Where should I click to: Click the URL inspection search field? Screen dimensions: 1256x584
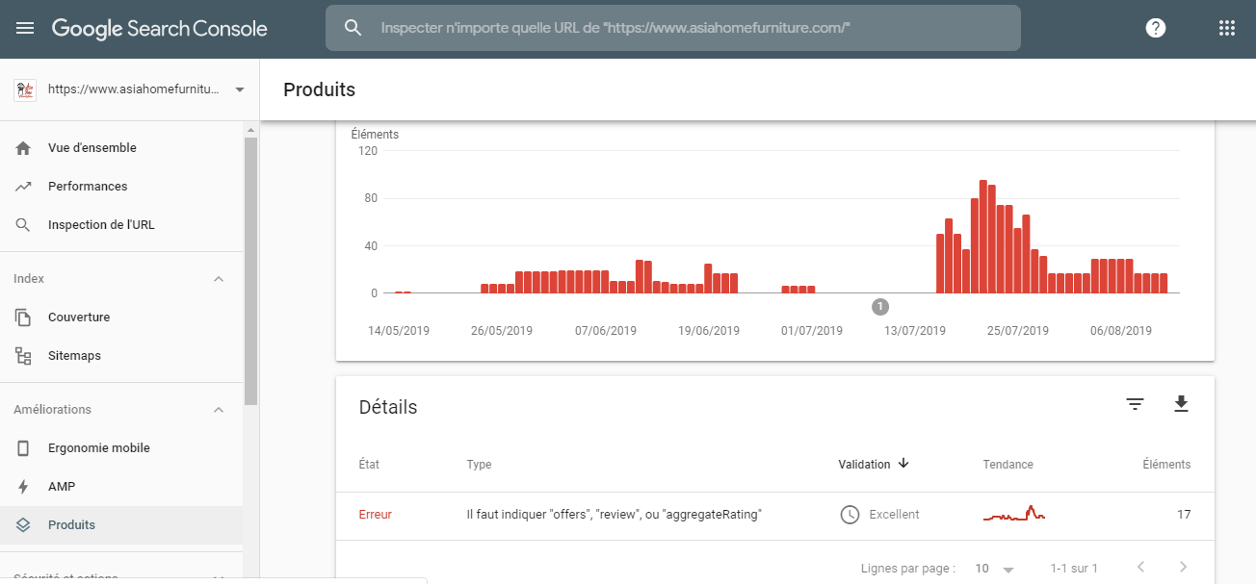click(672, 28)
